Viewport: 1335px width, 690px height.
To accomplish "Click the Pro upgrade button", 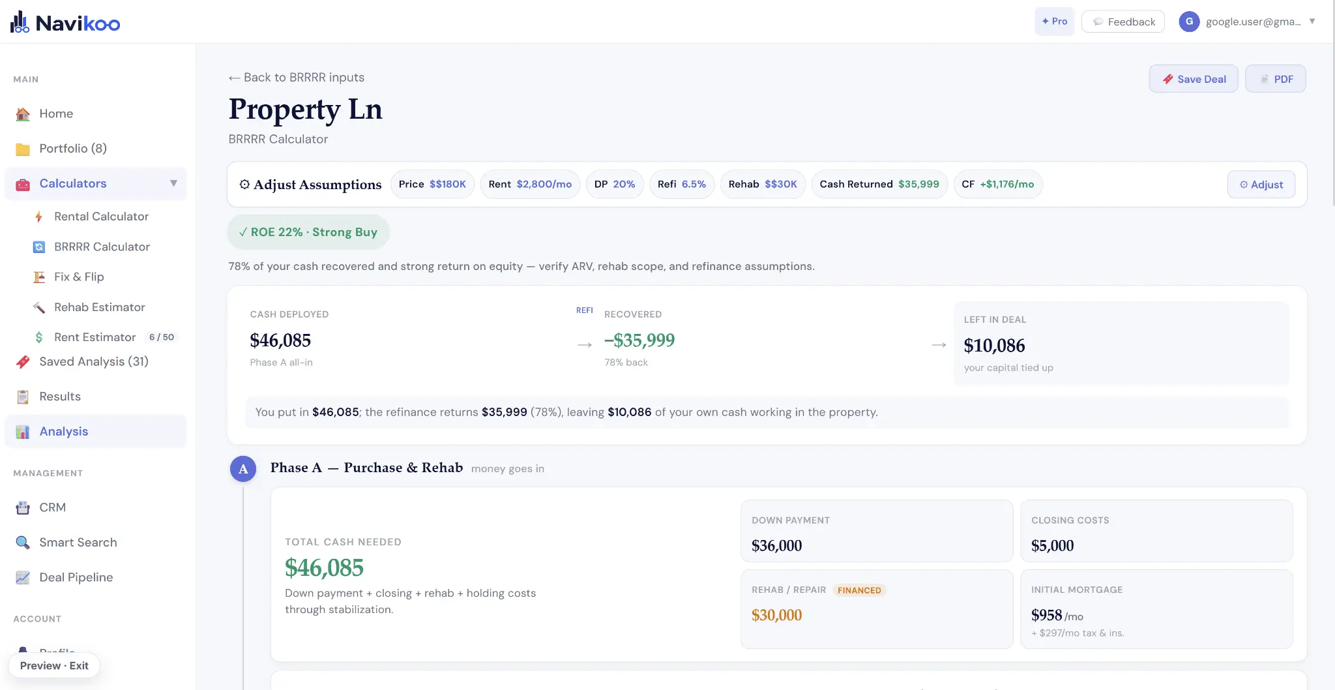I will [1054, 22].
